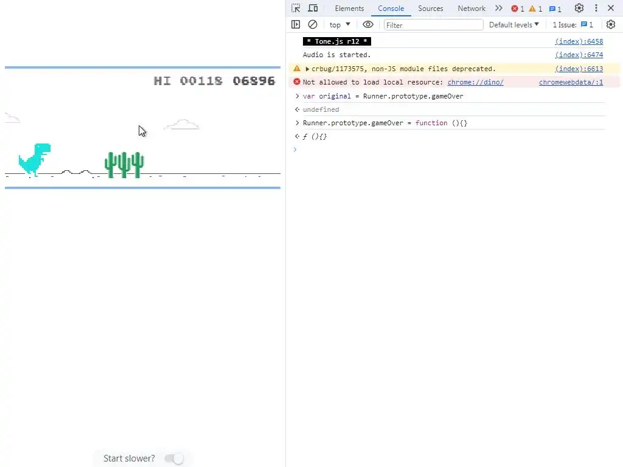The width and height of the screenshot is (623, 467).
Task: Select the Tone.js r12 log entry
Action: [336, 41]
